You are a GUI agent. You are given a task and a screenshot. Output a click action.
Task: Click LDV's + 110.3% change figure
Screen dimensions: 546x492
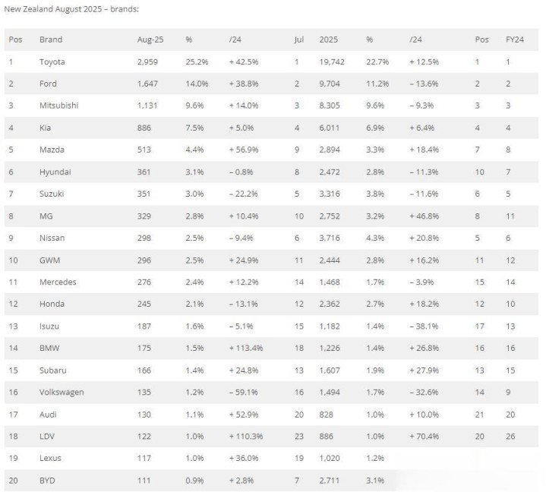pyautogui.click(x=246, y=437)
